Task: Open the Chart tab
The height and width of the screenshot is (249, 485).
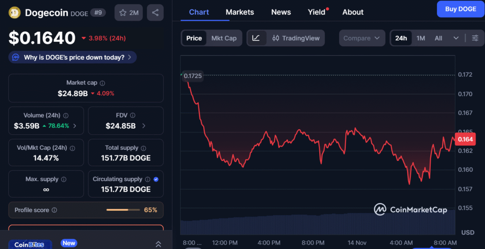Action: [x=199, y=12]
